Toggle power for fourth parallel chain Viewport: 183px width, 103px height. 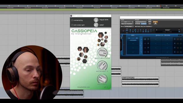(145, 52)
